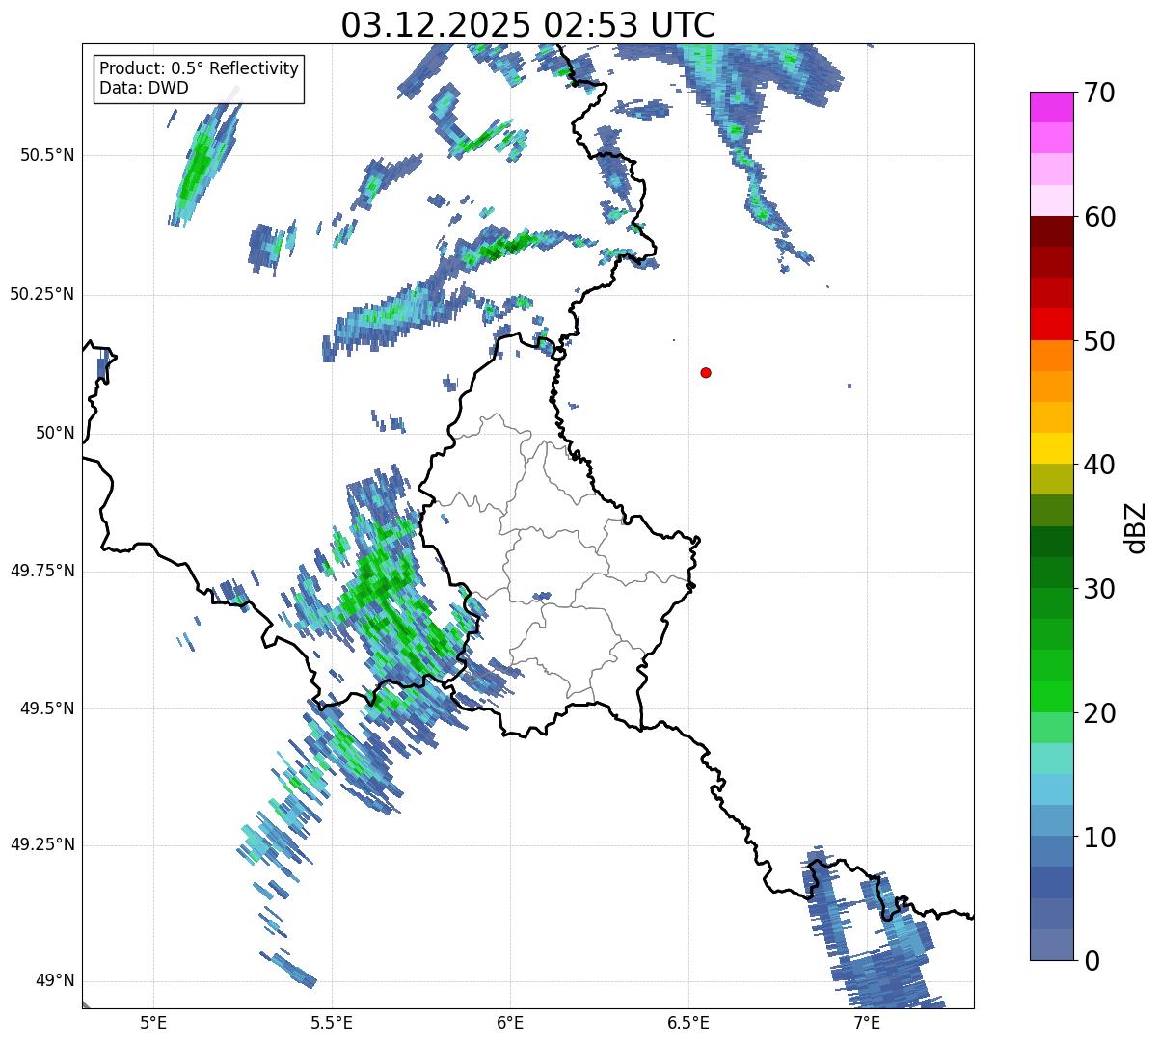This screenshot has height=1042, width=1159.
Task: Select the 49.5°N latitude label
Action: click(47, 708)
